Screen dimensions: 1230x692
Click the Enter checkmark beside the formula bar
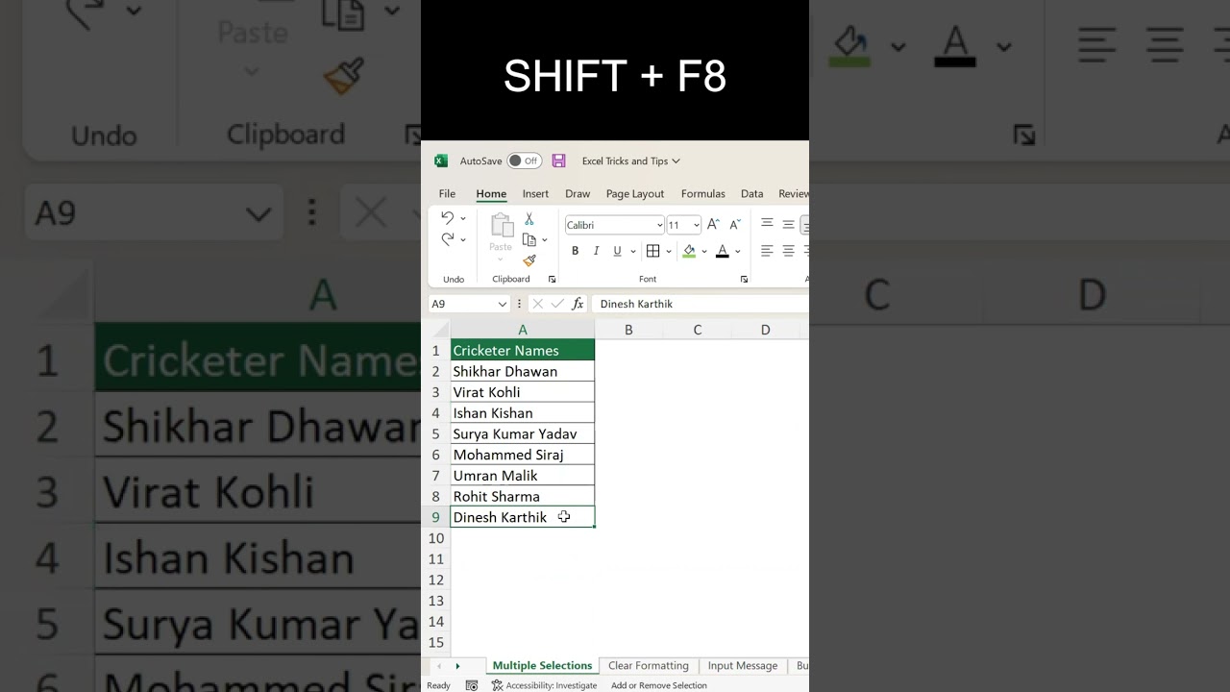coord(557,304)
